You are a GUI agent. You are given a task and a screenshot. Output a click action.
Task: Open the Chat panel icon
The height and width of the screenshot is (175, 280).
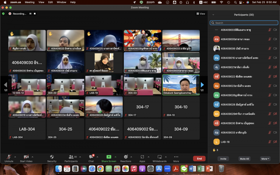[91, 157]
